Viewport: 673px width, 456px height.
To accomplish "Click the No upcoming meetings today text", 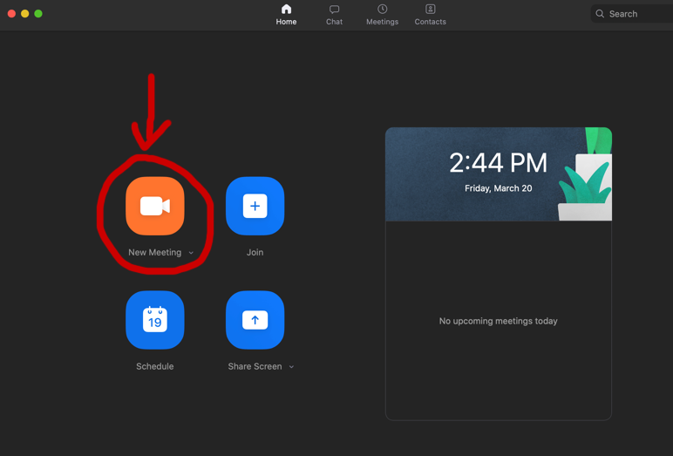I will pyautogui.click(x=499, y=321).
